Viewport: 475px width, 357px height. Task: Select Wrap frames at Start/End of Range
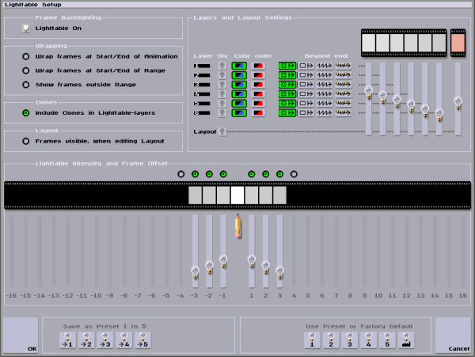[26, 70]
